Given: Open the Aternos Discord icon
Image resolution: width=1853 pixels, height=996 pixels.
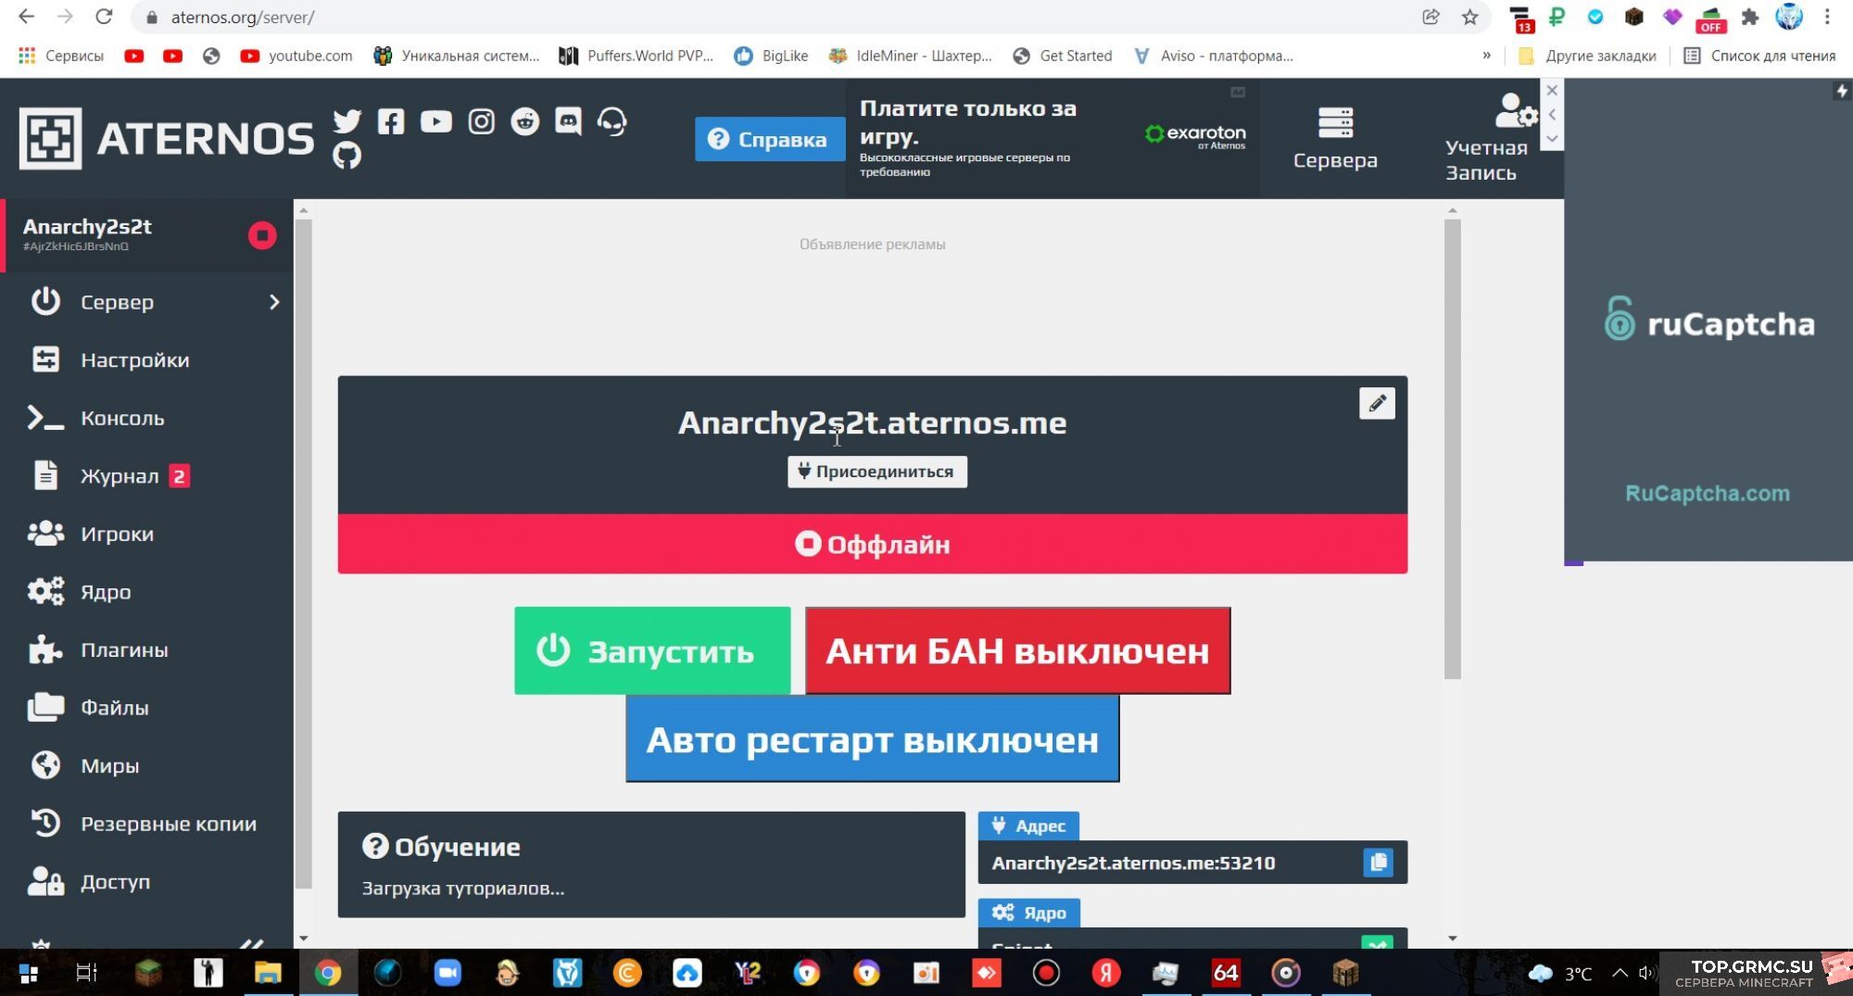Looking at the screenshot, I should point(568,121).
